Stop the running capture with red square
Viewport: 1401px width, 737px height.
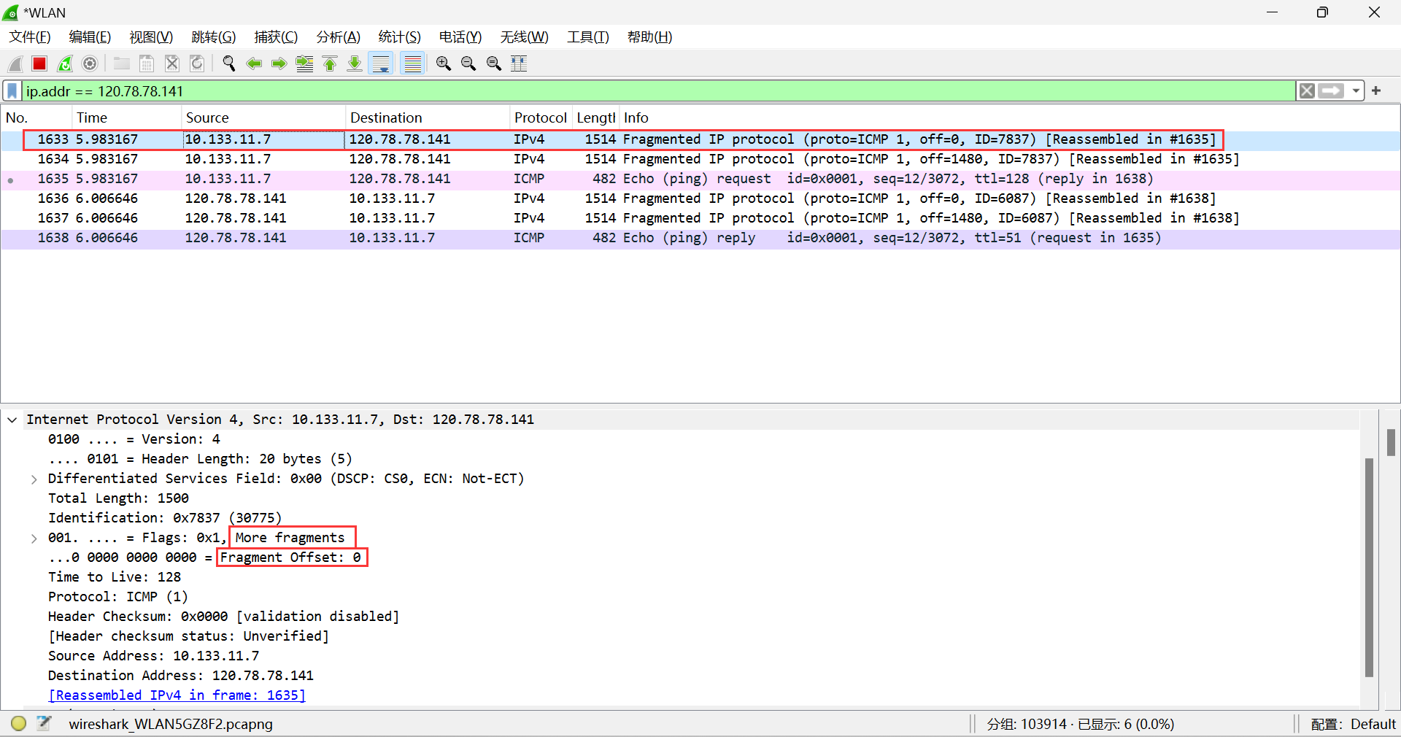click(x=39, y=63)
